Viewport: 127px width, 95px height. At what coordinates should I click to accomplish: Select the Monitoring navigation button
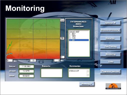pyautogui.click(x=110, y=54)
